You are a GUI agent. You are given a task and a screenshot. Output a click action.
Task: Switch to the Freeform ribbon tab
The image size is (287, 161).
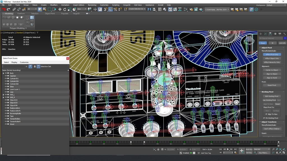[x=21, y=13]
